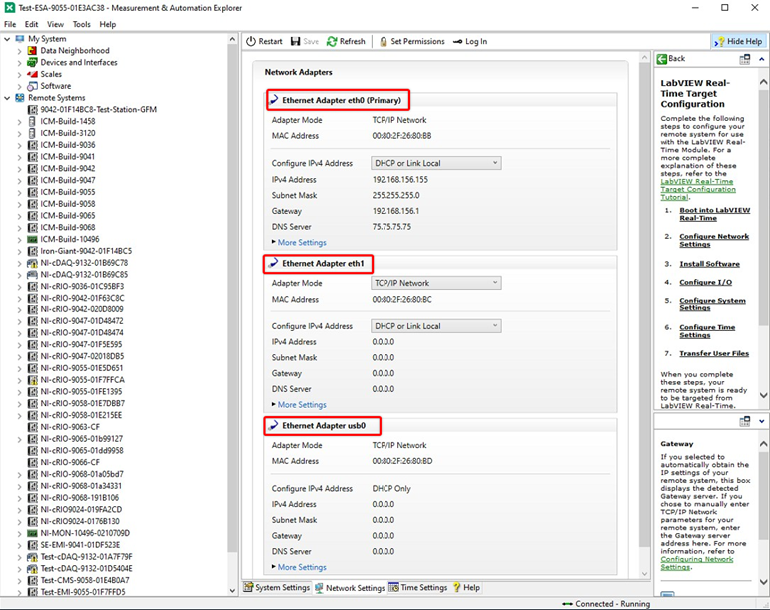Open the Tools menu

tap(82, 24)
